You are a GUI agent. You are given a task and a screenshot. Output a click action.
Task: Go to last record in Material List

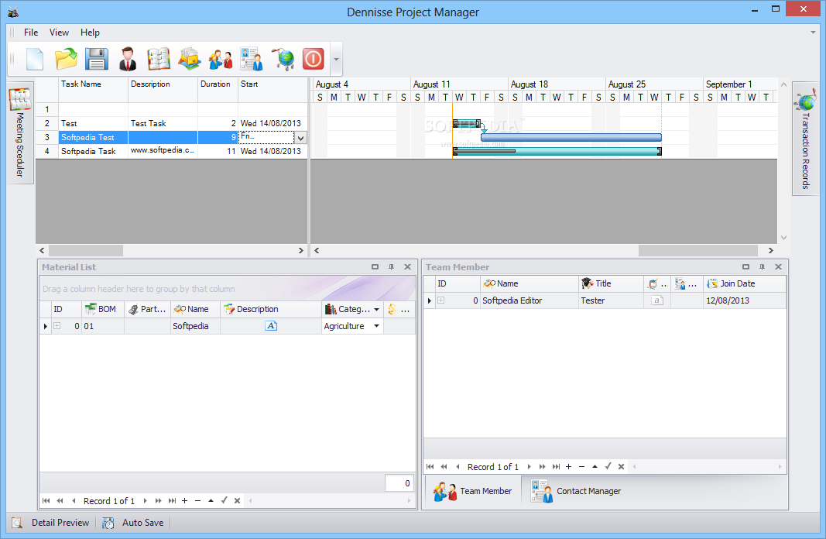pyautogui.click(x=173, y=501)
